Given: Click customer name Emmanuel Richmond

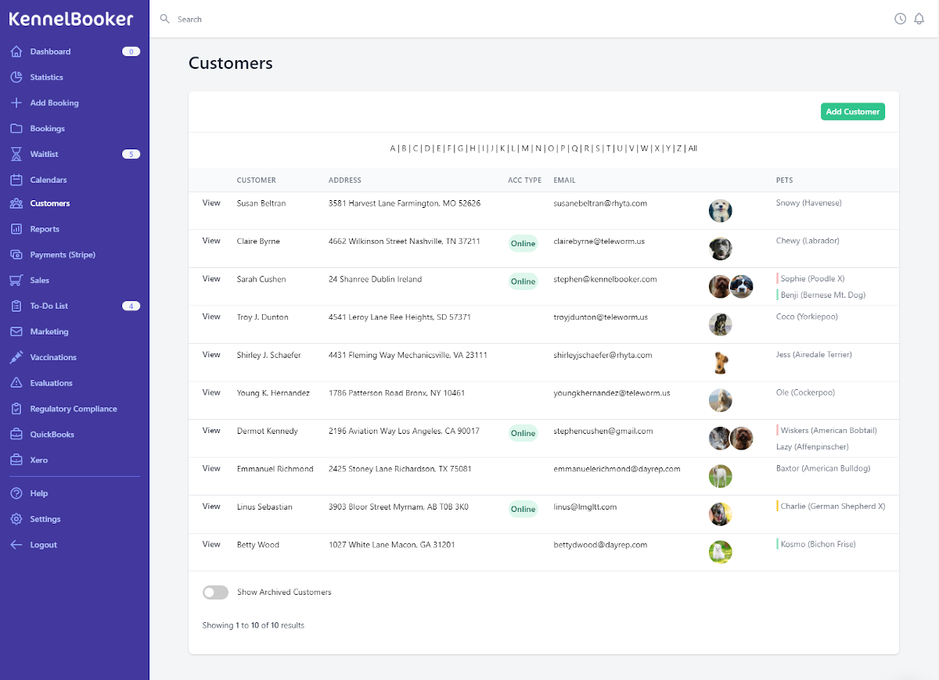Looking at the screenshot, I should [275, 469].
